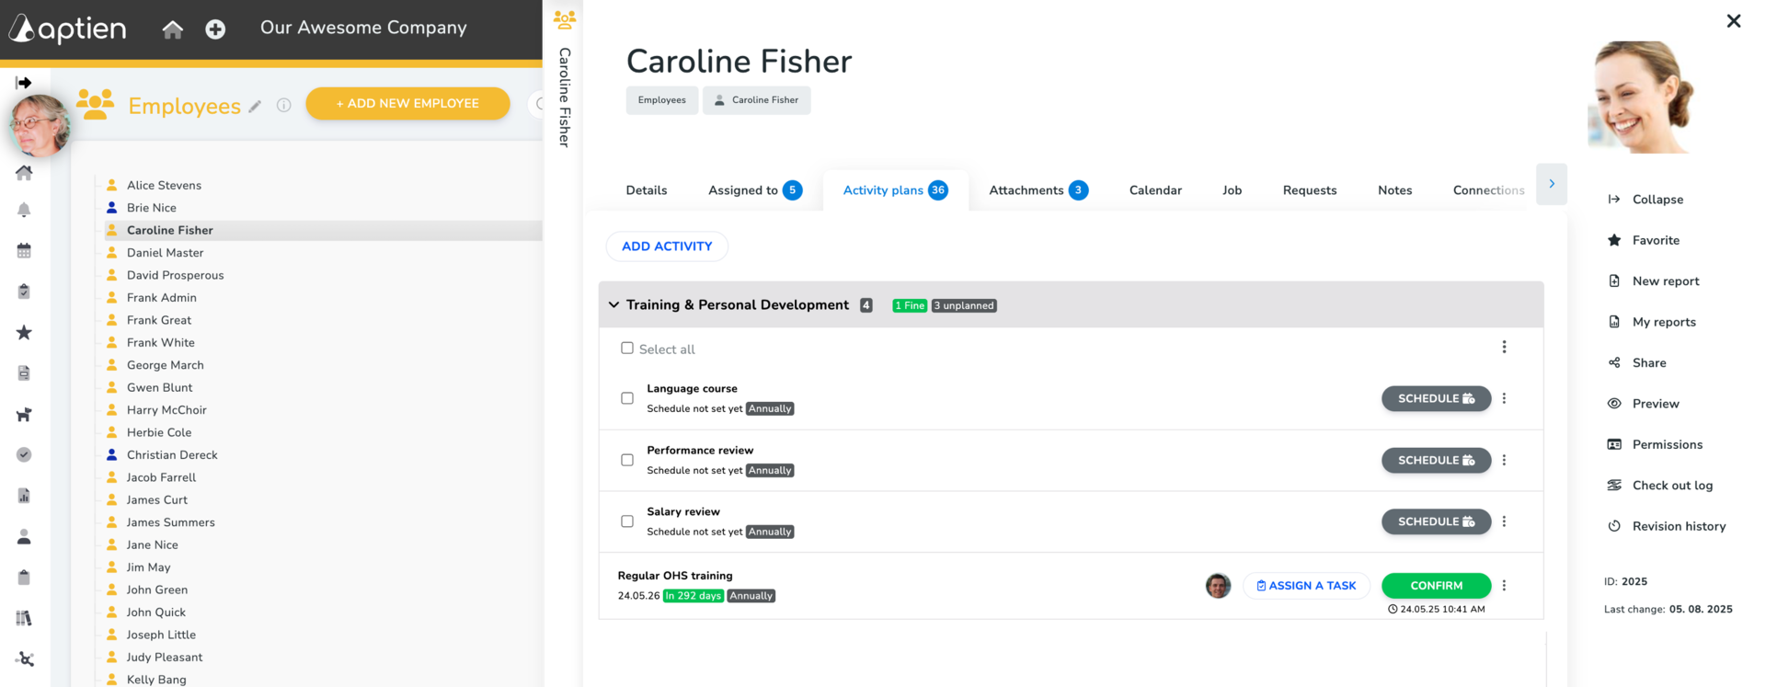Screen dimensions: 1766x687
Task: Click Caroline Fisher's profile photo
Action: click(1642, 97)
